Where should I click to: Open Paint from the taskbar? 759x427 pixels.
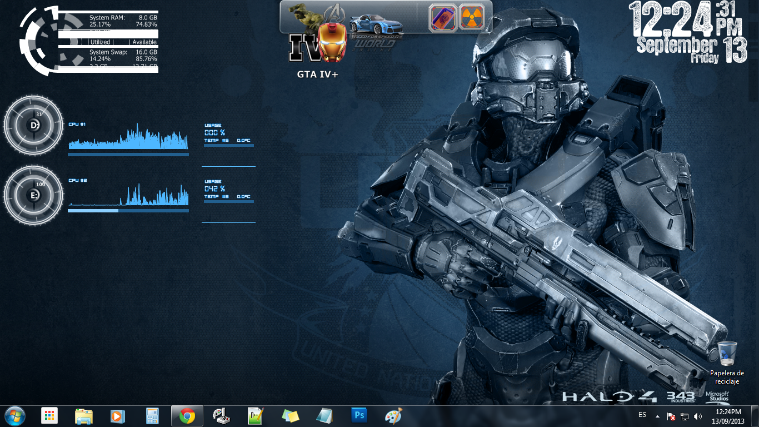(393, 416)
